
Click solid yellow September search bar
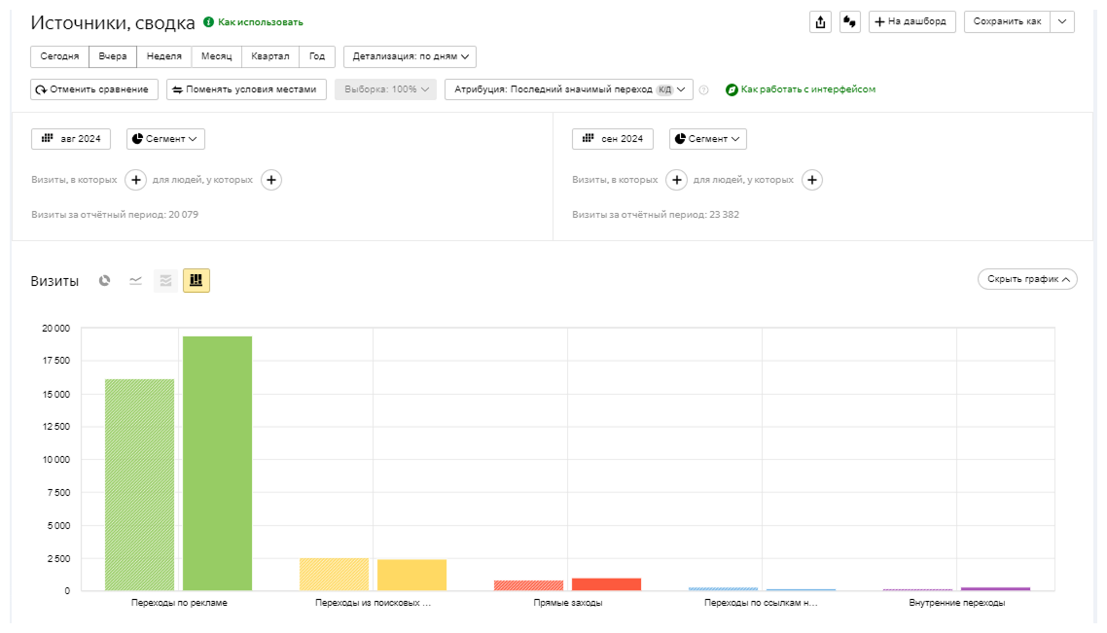(x=412, y=575)
